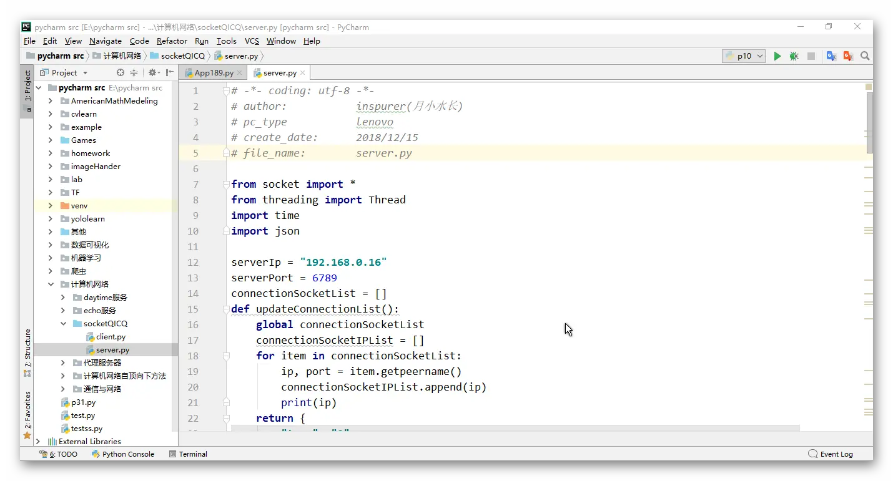This screenshot has width=893, height=481.
Task: Open the VCS menu
Action: (252, 41)
